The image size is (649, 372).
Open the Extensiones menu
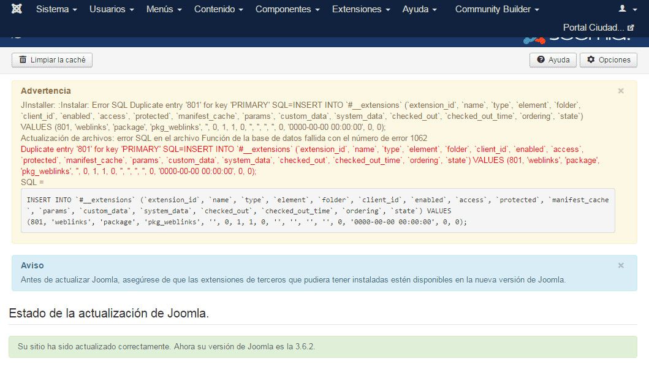pyautogui.click(x=361, y=9)
